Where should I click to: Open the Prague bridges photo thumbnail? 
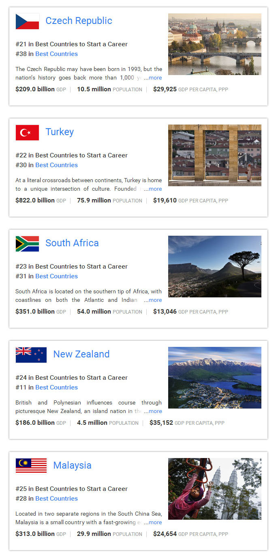tap(214, 44)
